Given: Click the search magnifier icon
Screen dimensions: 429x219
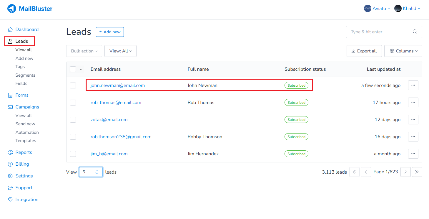Looking at the screenshot, I should click(x=415, y=32).
